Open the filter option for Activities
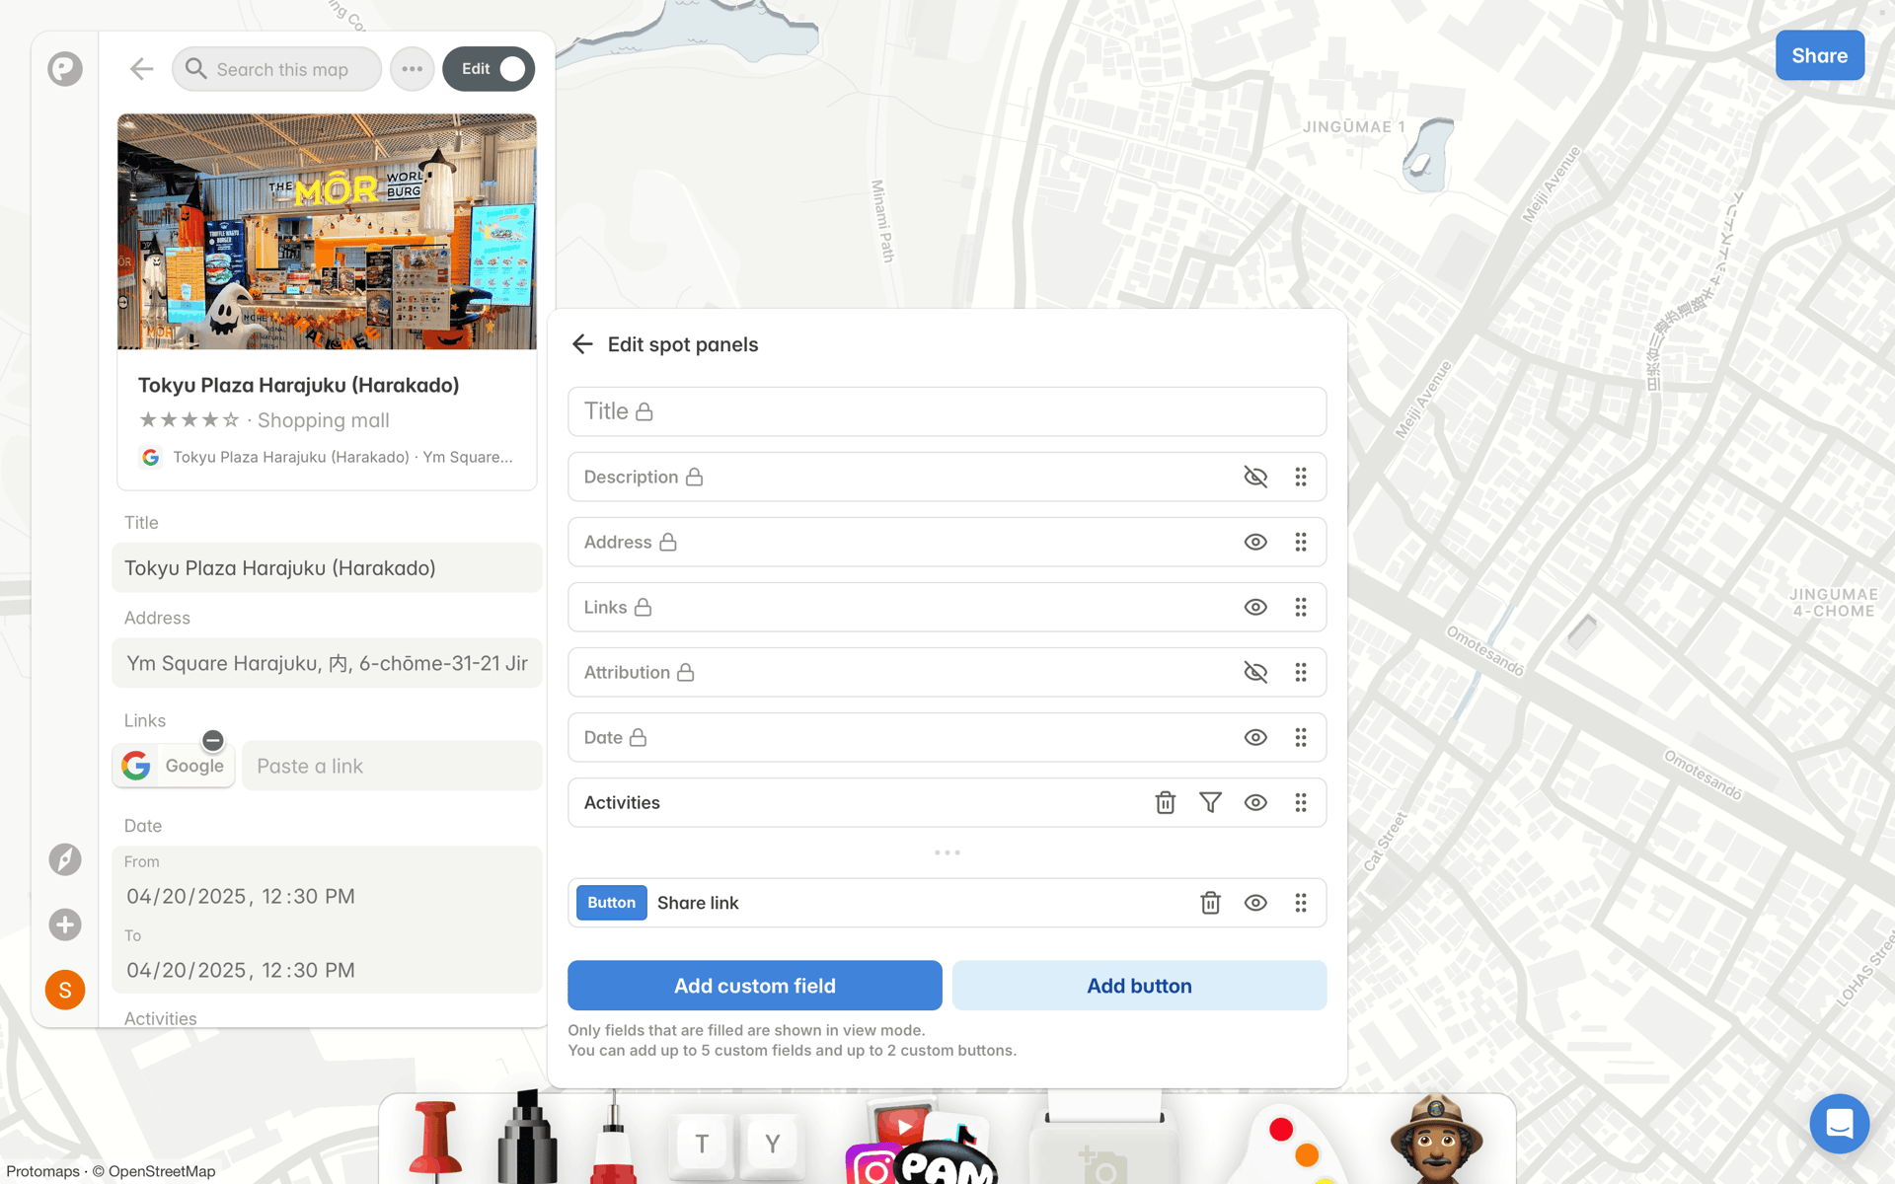This screenshot has height=1184, width=1895. click(x=1210, y=802)
